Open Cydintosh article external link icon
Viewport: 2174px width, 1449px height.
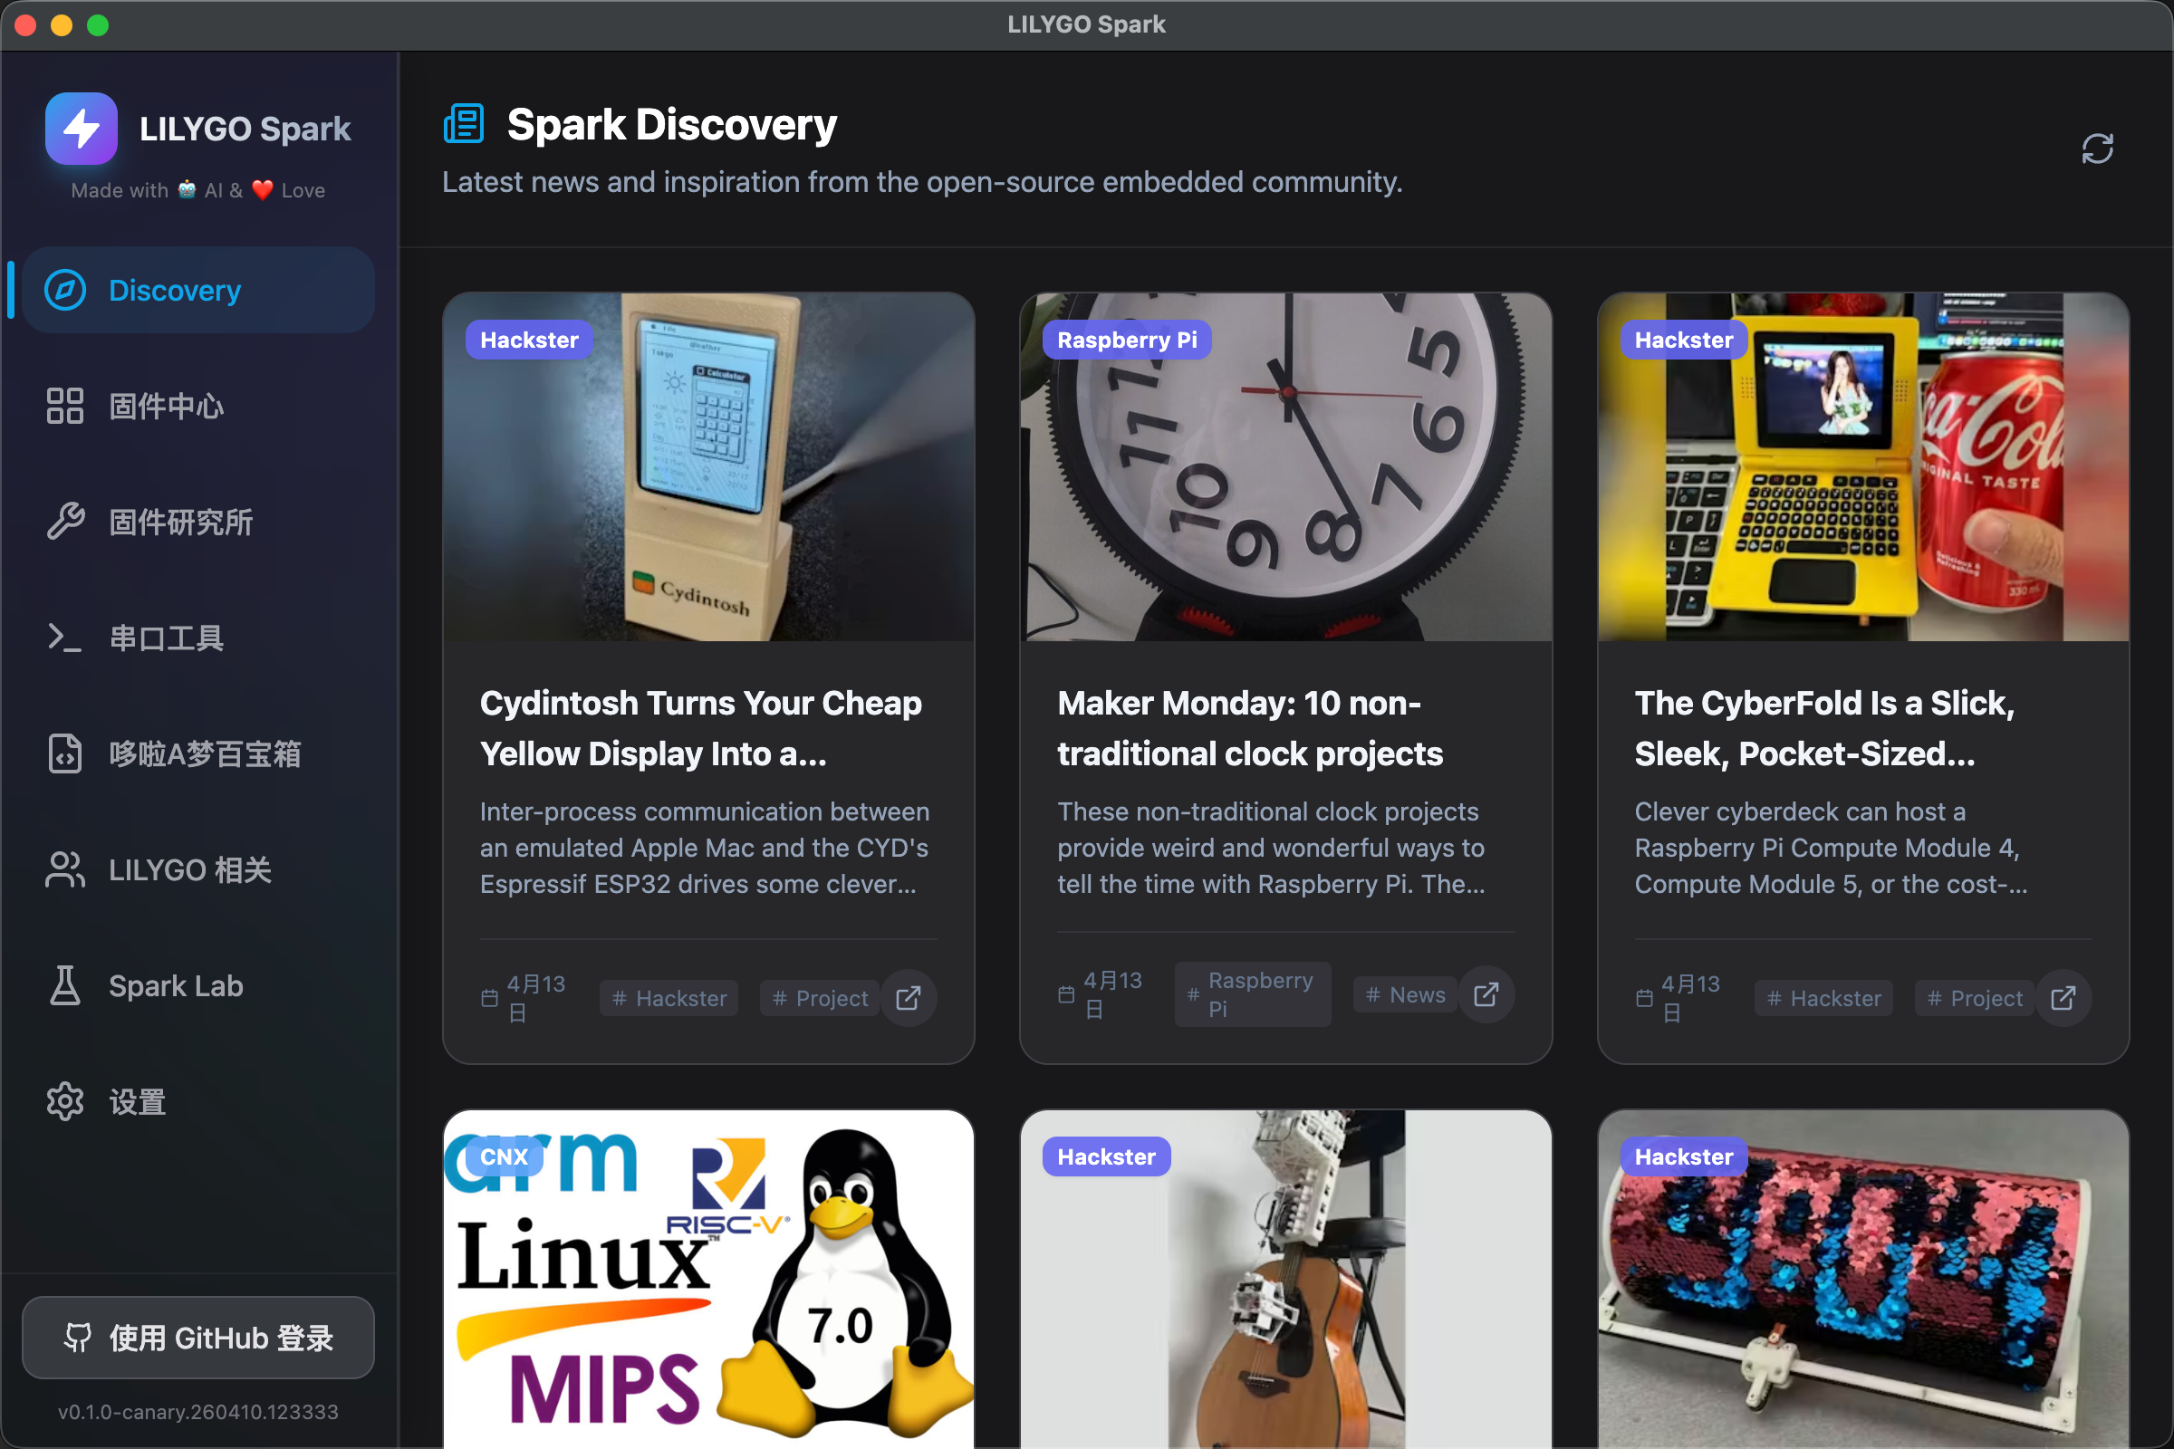click(x=909, y=998)
